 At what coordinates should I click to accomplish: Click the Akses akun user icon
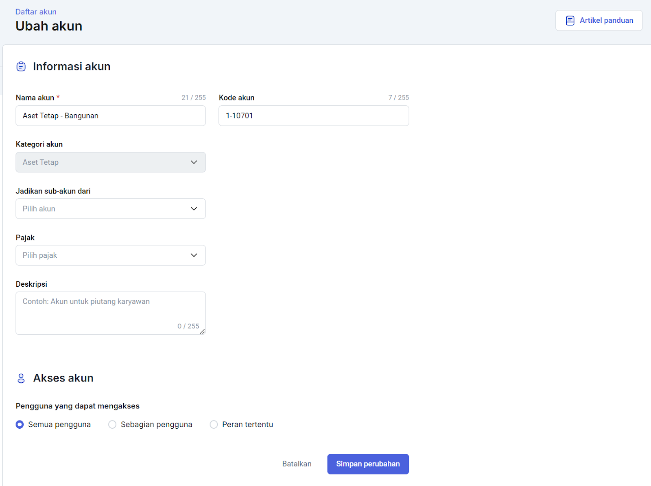click(x=21, y=378)
